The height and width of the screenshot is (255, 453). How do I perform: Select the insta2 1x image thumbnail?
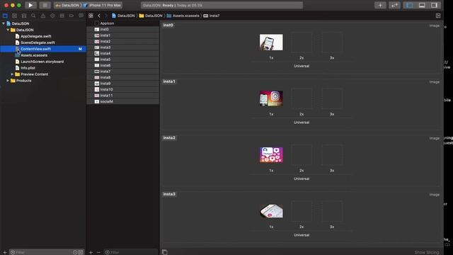pos(271,154)
